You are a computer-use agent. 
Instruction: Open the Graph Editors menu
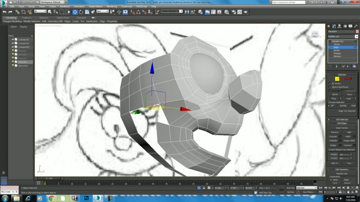(x=95, y=6)
